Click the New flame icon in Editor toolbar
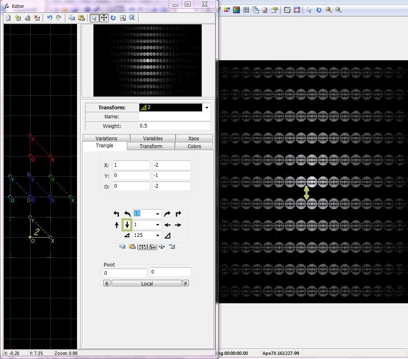 [x=8, y=18]
